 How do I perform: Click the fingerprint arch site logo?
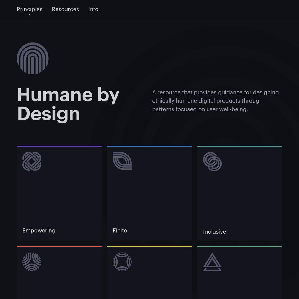[33, 58]
